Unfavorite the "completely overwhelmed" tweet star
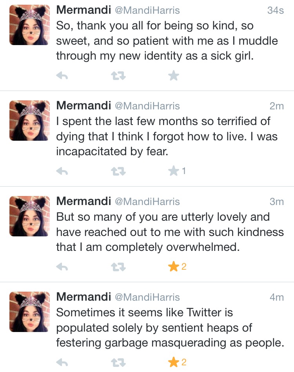294x372 pixels. 173,267
